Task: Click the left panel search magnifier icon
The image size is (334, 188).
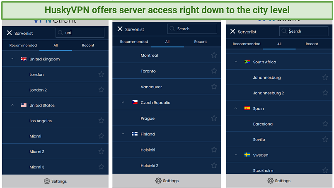Action: [60, 32]
